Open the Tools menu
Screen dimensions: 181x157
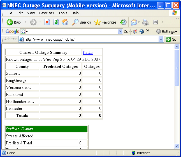pyautogui.click(x=63, y=13)
